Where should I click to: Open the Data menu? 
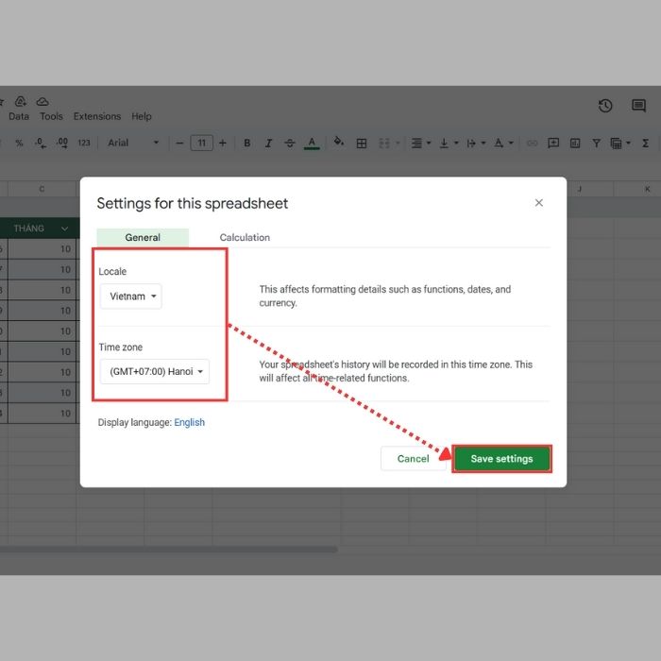point(19,116)
